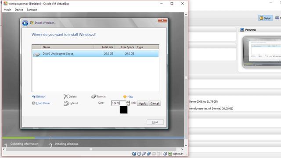Maximize the VirtualBox VM window

point(172,4)
